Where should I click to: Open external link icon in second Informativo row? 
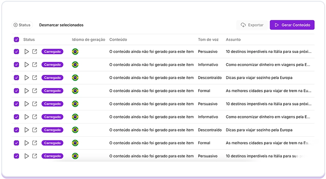tap(35, 117)
